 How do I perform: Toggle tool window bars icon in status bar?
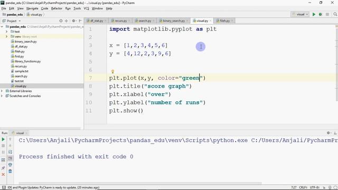click(x=4, y=187)
